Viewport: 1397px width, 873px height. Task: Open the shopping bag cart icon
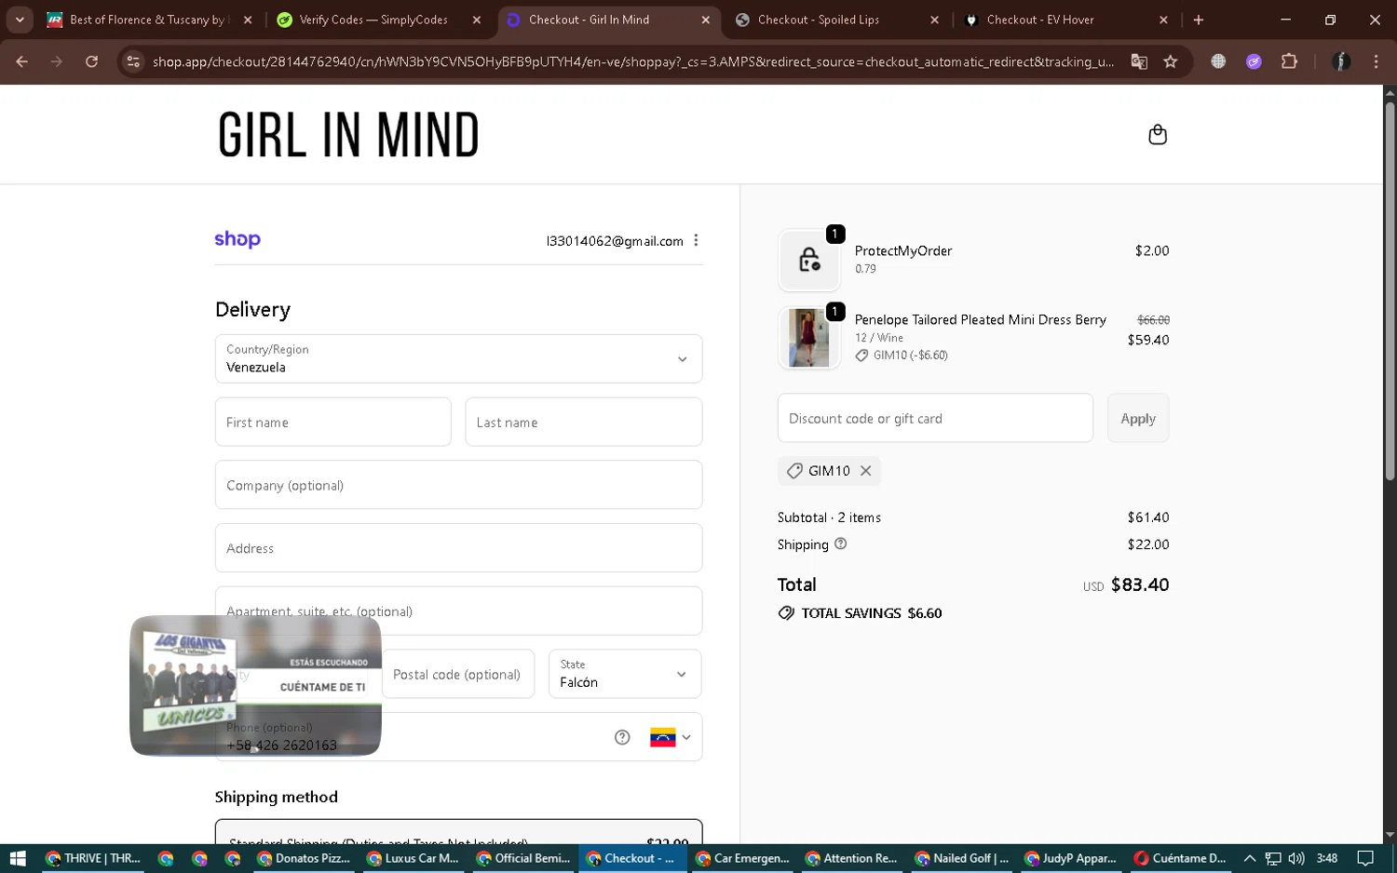pyautogui.click(x=1158, y=135)
